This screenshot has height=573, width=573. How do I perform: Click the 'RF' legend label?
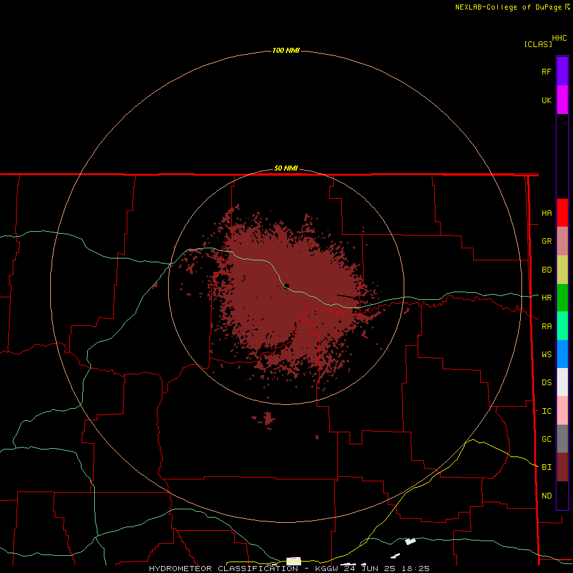coord(546,71)
